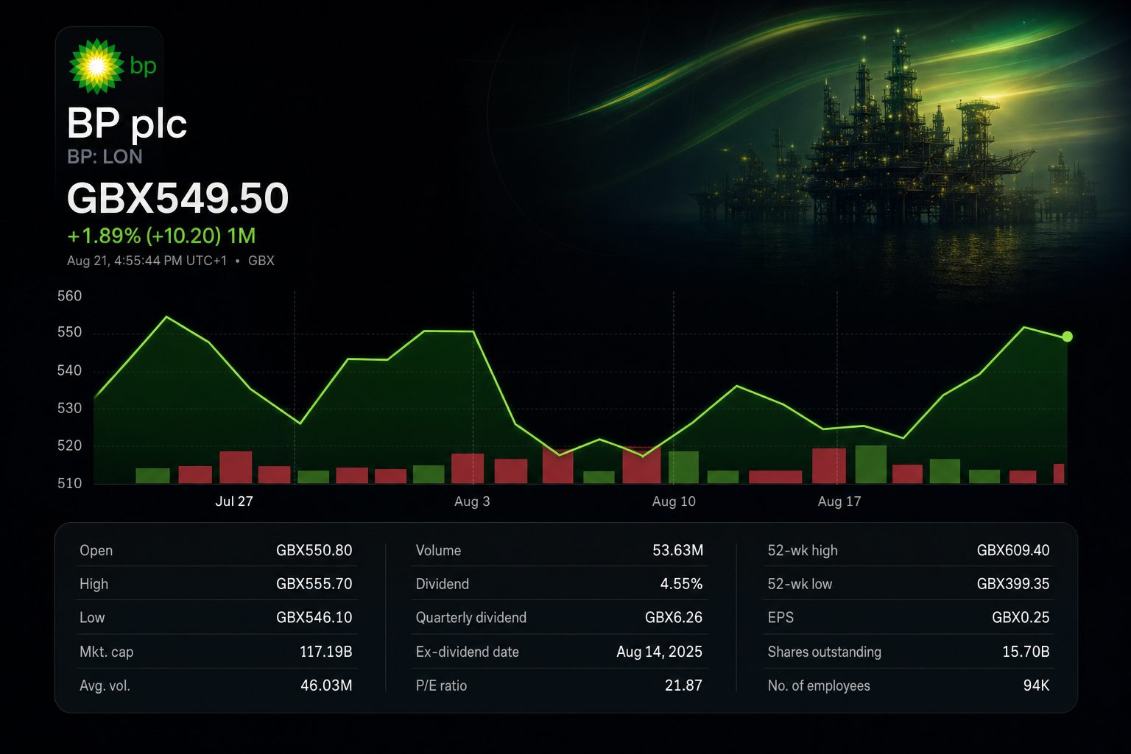Screen dimensions: 1131x754
Task: Click the Quarterly dividend row label
Action: (x=471, y=618)
